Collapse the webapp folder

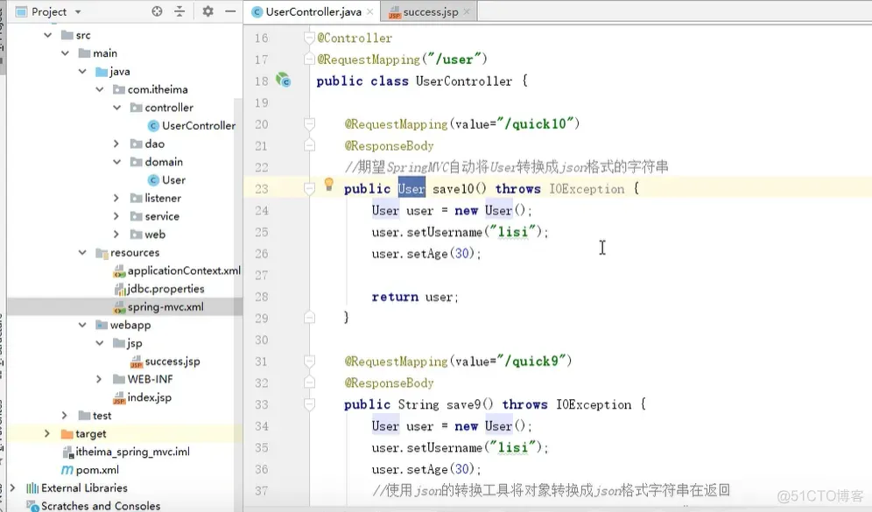point(82,325)
